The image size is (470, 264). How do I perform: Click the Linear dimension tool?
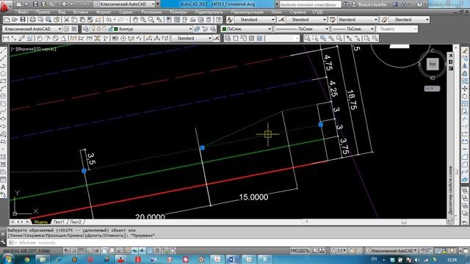[6, 38]
